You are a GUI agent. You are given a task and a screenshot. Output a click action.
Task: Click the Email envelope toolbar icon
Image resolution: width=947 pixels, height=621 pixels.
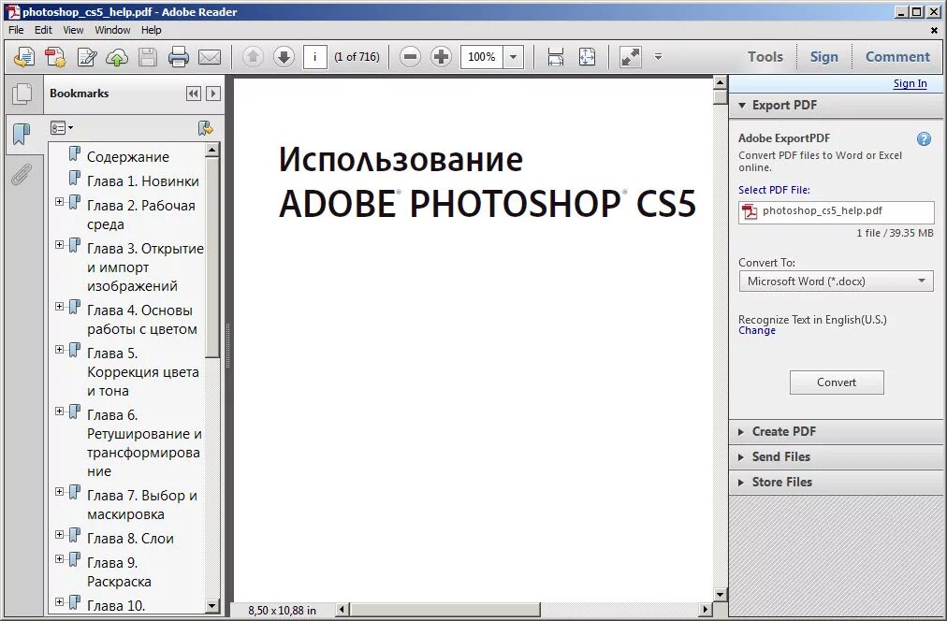210,57
